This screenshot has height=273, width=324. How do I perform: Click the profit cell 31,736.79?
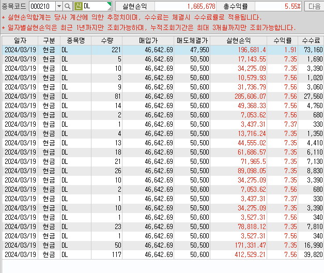coord(238,87)
